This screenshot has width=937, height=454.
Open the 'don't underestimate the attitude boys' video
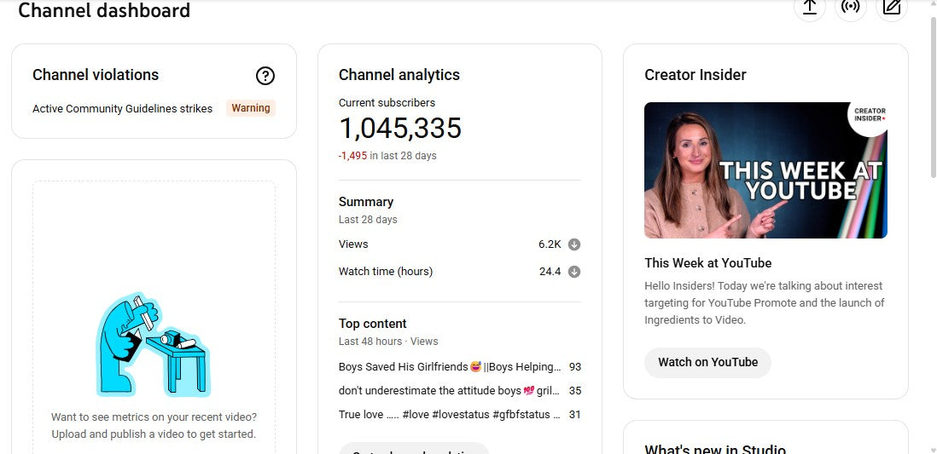pyautogui.click(x=450, y=391)
